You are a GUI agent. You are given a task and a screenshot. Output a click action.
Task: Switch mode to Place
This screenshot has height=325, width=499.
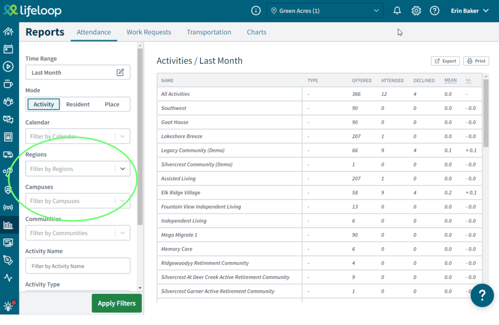tap(112, 104)
